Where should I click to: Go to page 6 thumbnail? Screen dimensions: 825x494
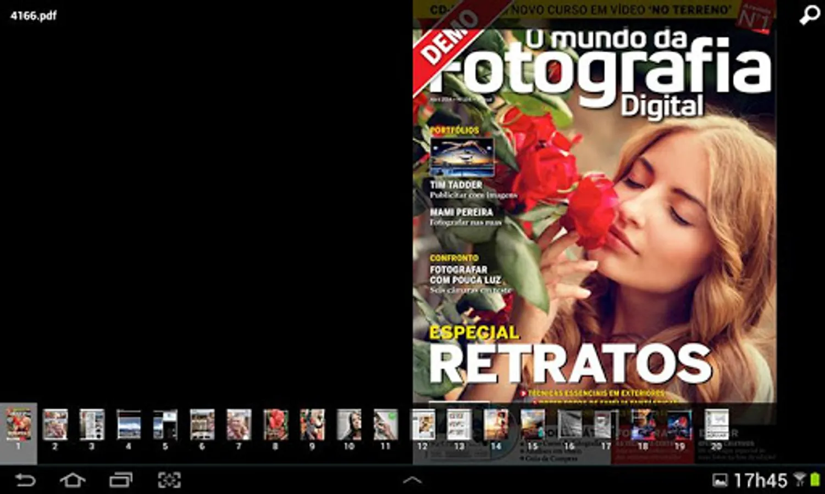click(x=202, y=424)
